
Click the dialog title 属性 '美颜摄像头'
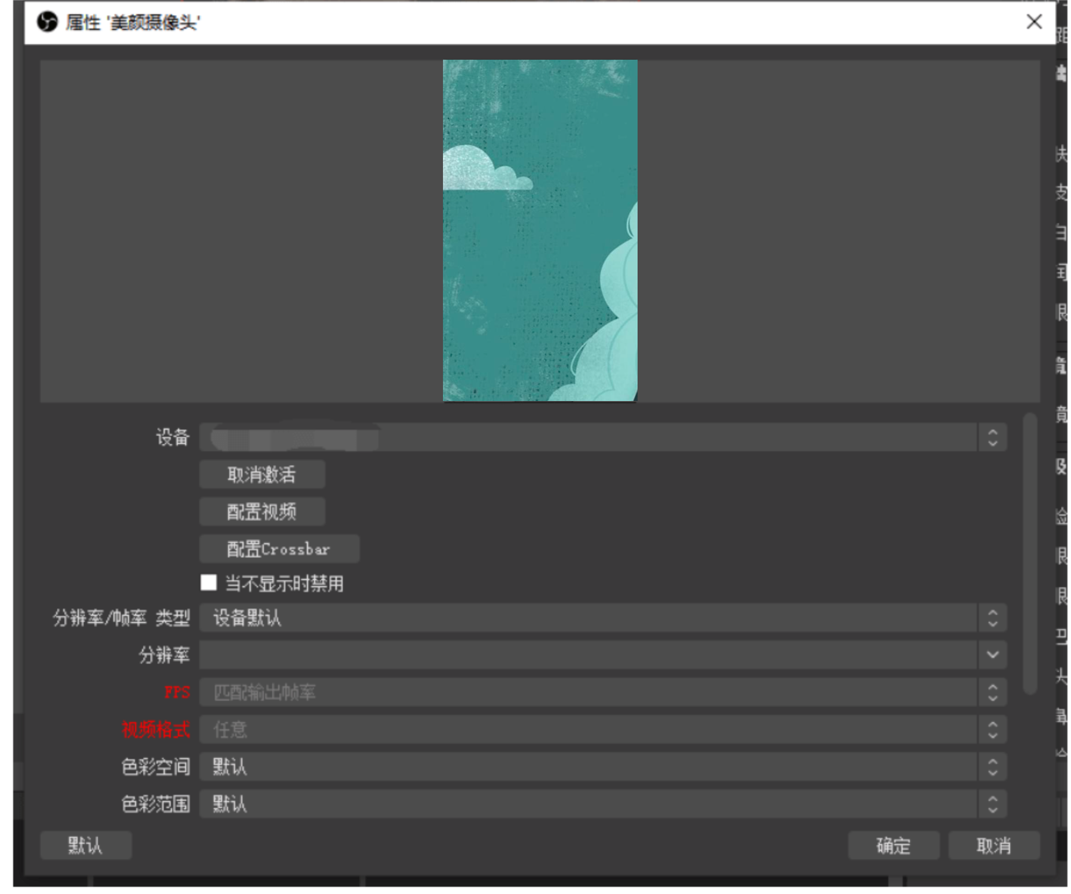coord(133,23)
